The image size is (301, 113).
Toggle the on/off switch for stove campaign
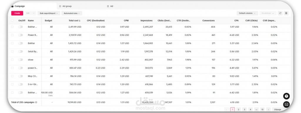pyautogui.click(x=21, y=60)
